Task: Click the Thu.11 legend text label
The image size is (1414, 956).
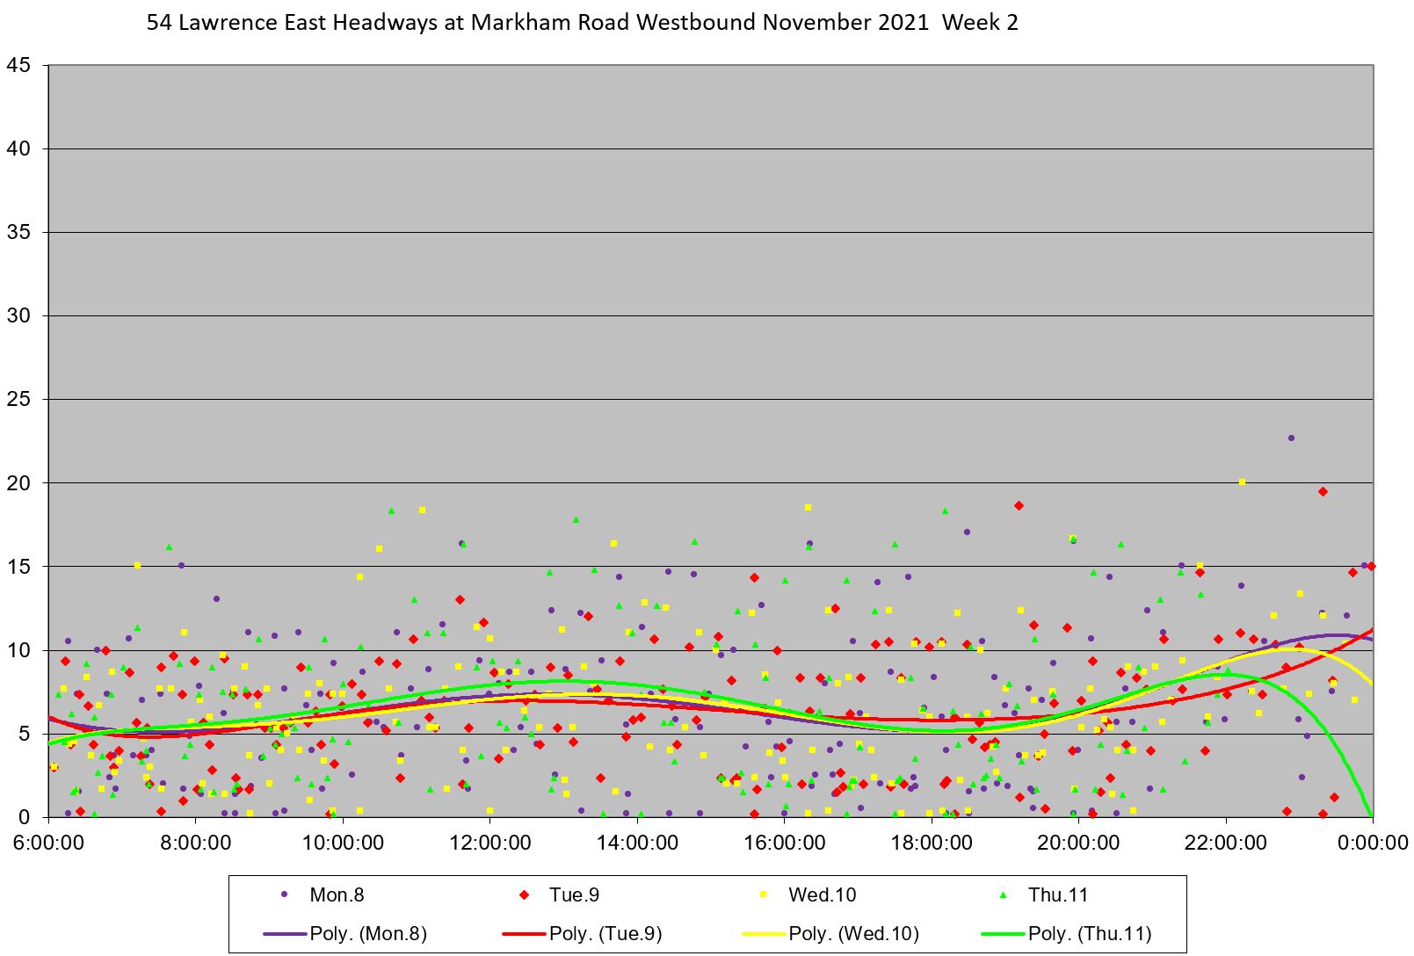Action: (1058, 894)
